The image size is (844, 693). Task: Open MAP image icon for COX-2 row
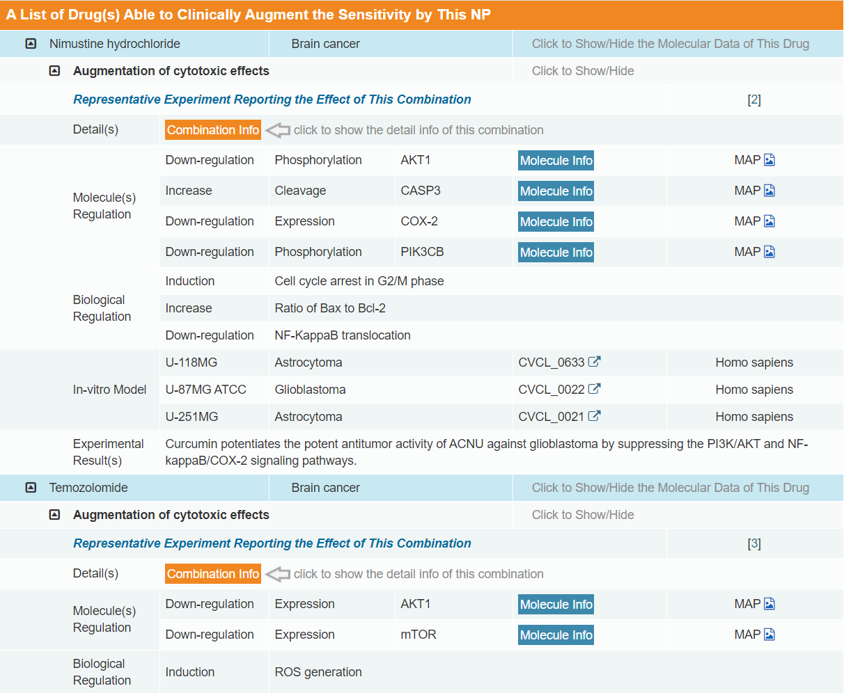(769, 221)
